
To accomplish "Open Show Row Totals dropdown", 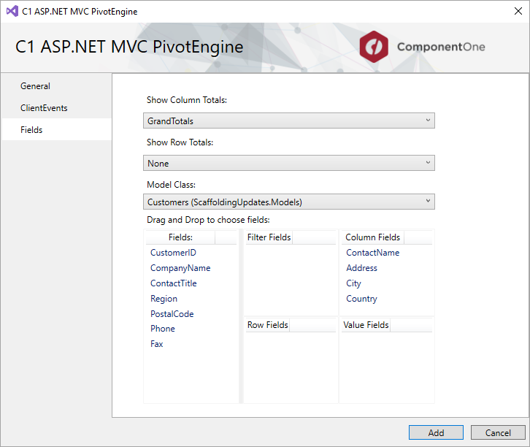I will point(288,163).
